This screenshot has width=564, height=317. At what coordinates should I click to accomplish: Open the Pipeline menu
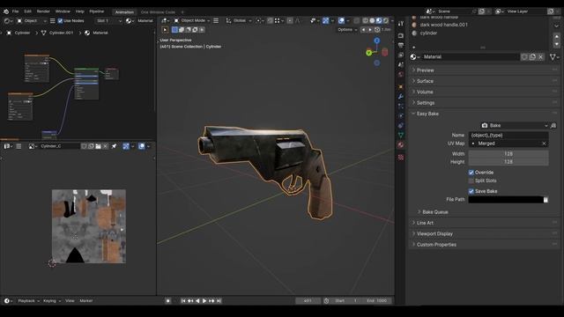point(96,11)
